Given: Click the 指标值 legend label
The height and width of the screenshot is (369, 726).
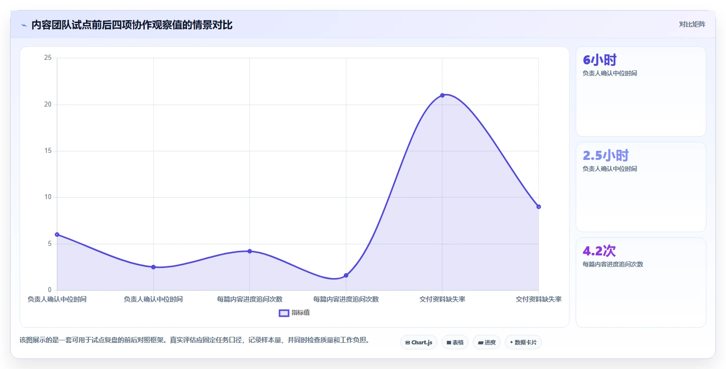Looking at the screenshot, I should tap(301, 313).
